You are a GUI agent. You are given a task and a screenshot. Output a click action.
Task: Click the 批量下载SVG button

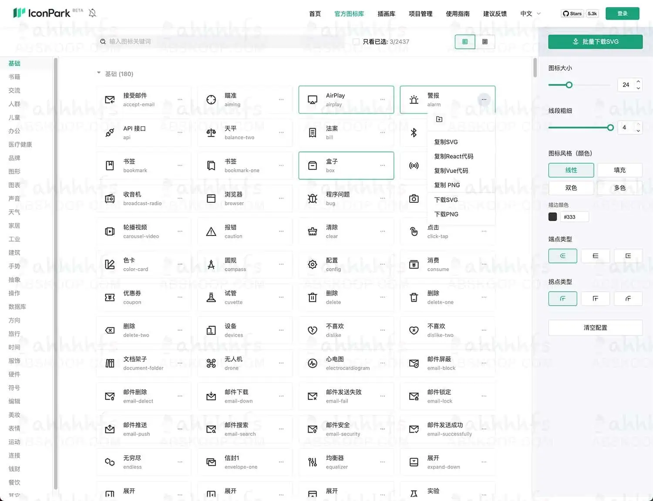(595, 41)
